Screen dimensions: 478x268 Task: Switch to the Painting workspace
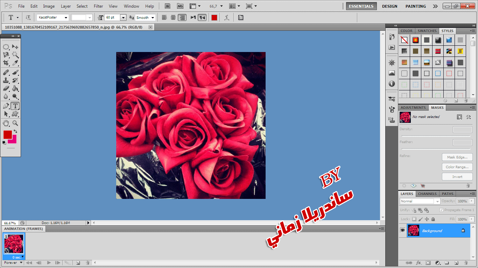click(x=416, y=6)
